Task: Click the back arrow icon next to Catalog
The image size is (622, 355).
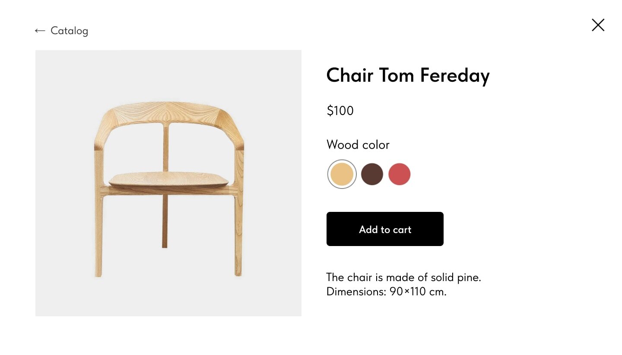Action: [39, 30]
